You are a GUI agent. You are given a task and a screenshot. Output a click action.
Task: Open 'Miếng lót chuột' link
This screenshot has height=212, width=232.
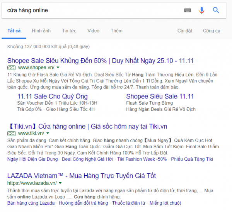point(165,203)
